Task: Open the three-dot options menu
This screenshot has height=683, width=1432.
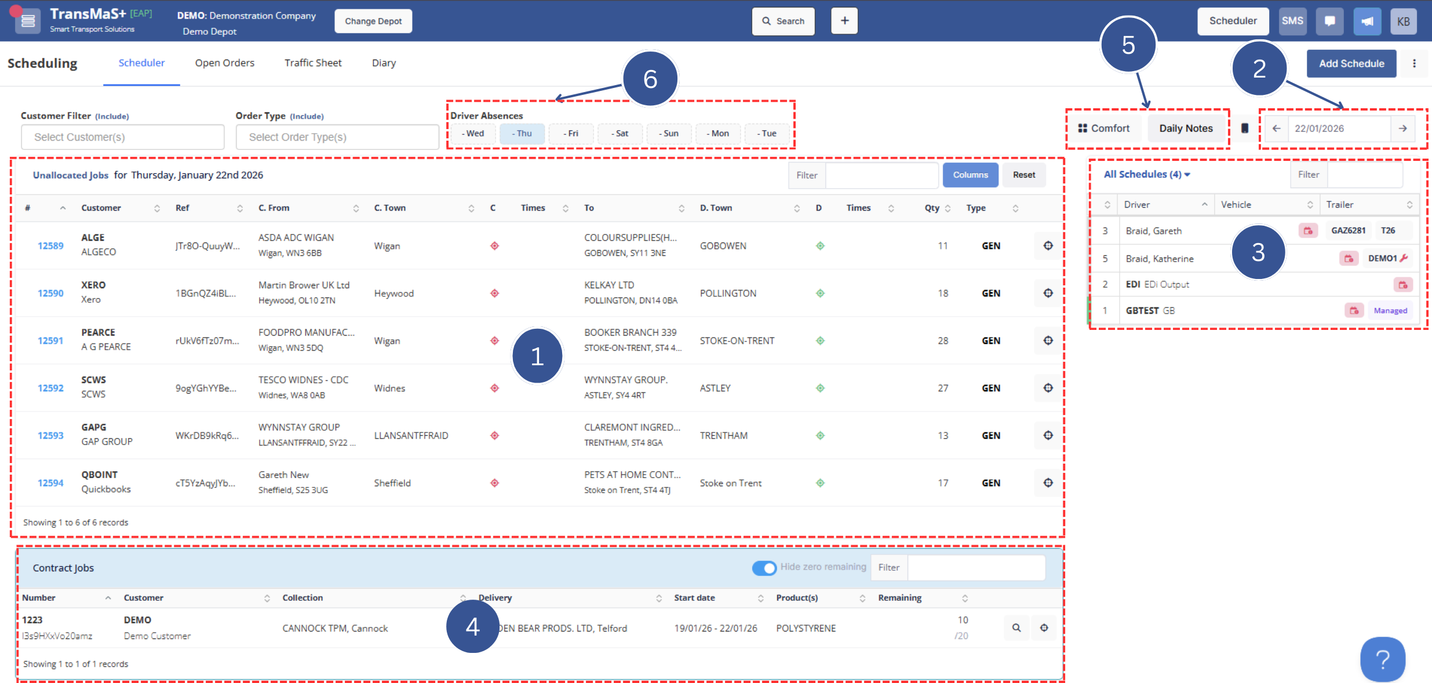Action: 1414,64
